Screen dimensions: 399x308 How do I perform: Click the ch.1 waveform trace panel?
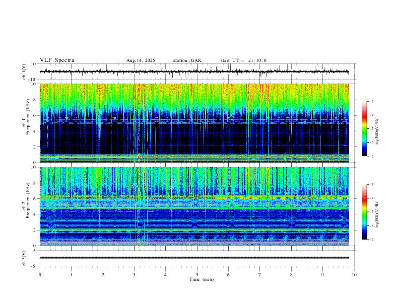(x=197, y=71)
